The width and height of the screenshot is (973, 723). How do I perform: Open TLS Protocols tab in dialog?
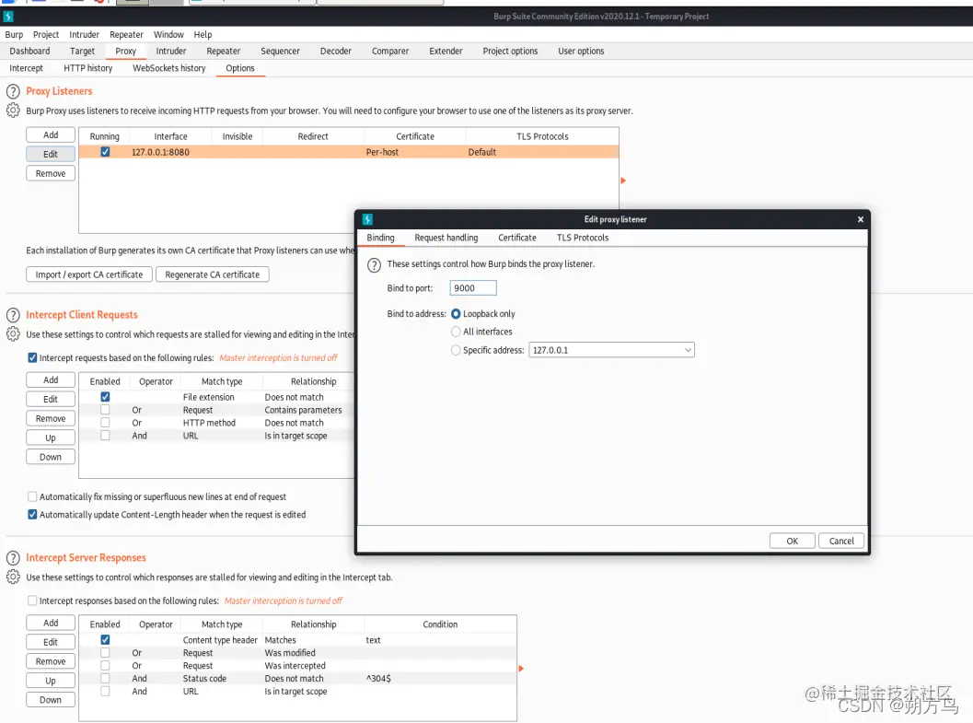tap(582, 238)
